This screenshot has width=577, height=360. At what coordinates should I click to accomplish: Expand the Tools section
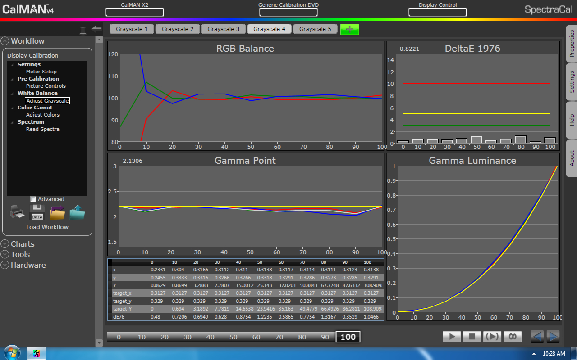pyautogui.click(x=5, y=254)
